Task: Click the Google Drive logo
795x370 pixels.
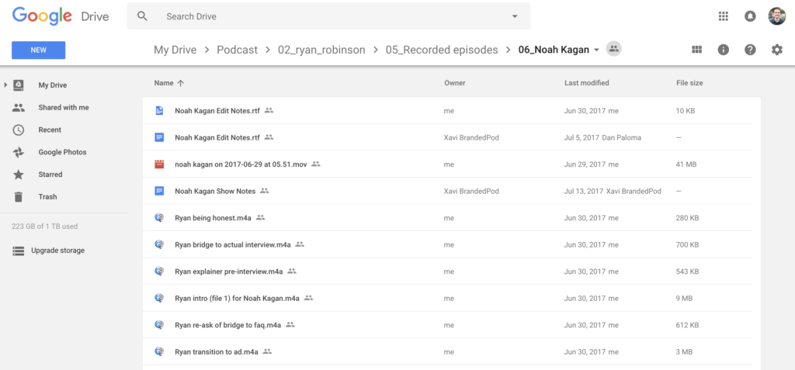Action: tap(61, 16)
